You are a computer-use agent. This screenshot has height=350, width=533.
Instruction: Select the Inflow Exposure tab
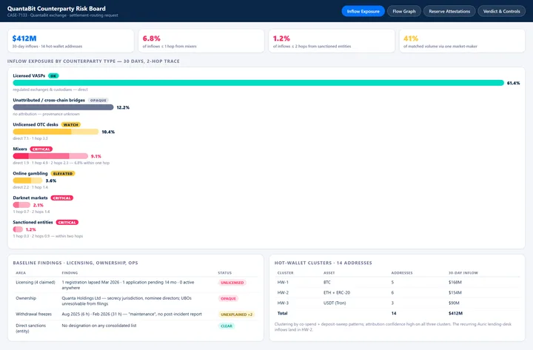tap(363, 11)
